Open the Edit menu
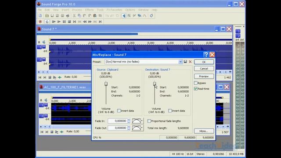The height and width of the screenshot is (158, 281). 47,10
